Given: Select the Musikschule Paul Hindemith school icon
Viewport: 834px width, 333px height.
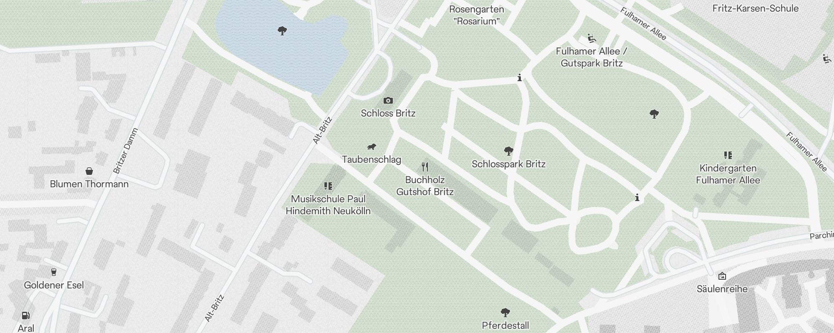Looking at the screenshot, I should 328,186.
